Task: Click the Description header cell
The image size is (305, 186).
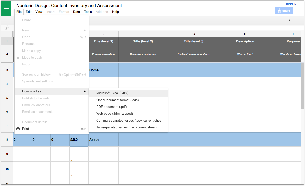Action: (x=245, y=41)
